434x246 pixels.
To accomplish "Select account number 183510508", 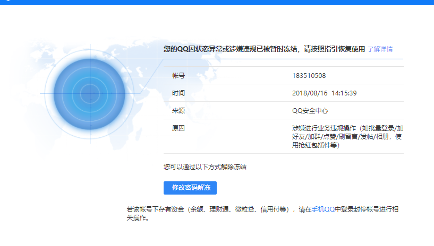I will click(309, 76).
